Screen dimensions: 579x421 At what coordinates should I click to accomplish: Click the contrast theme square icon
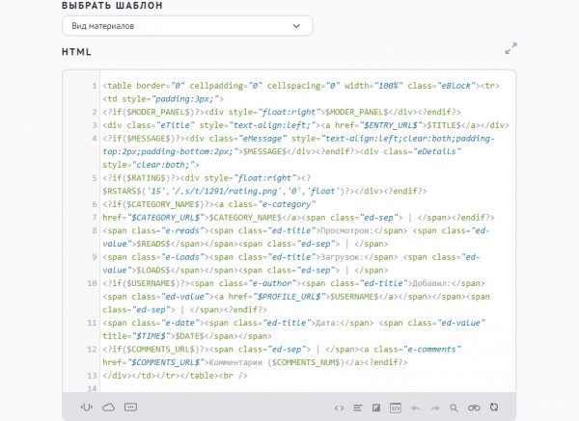(376, 408)
